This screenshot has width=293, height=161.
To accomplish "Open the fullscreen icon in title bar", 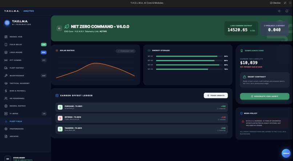I will pos(290,3).
